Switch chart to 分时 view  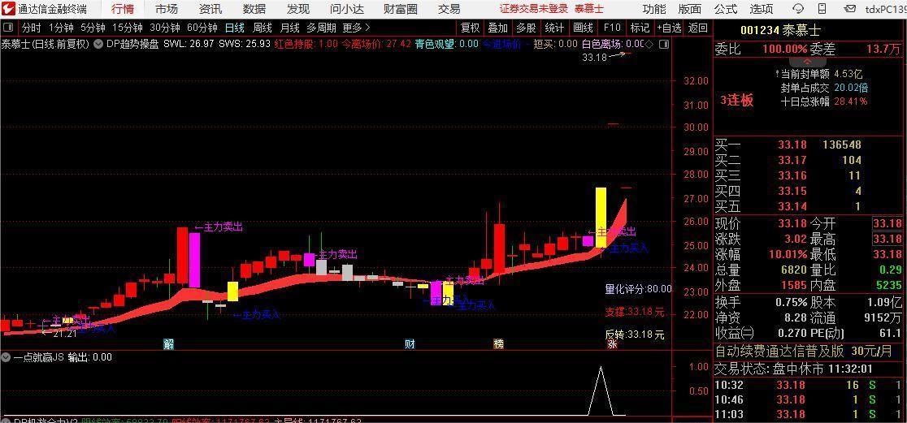coord(31,28)
